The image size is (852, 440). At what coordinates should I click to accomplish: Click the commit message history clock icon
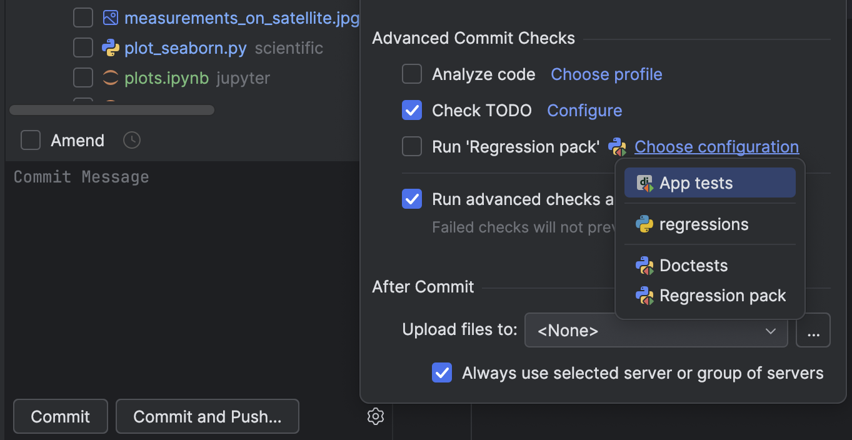coord(132,141)
